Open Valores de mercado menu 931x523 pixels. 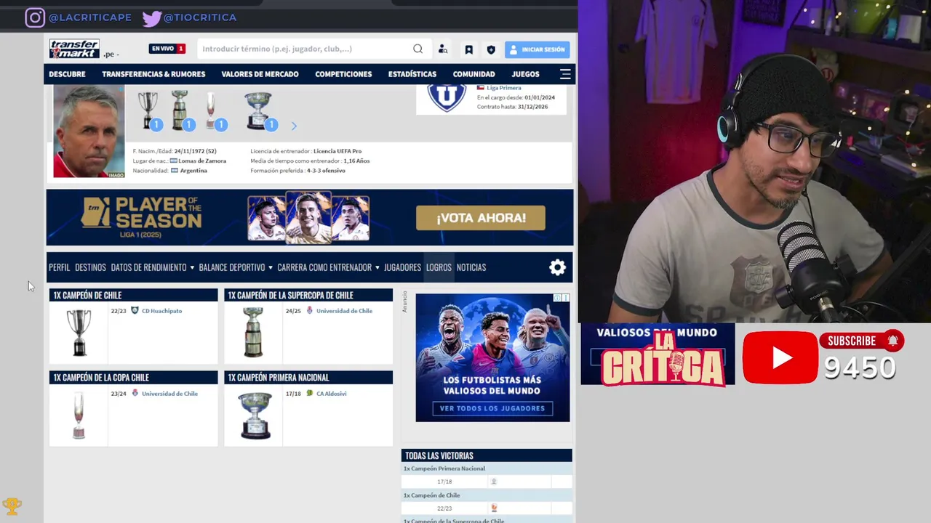[x=260, y=74]
